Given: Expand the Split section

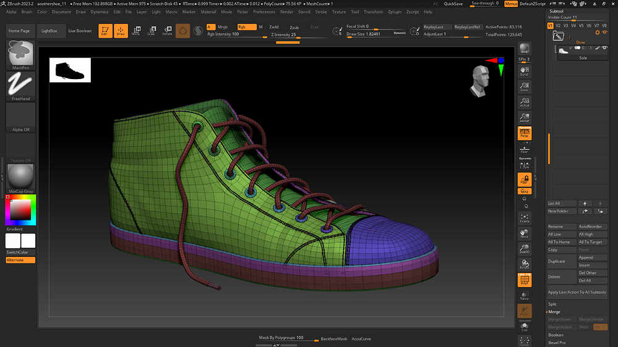Looking at the screenshot, I should tap(552, 304).
